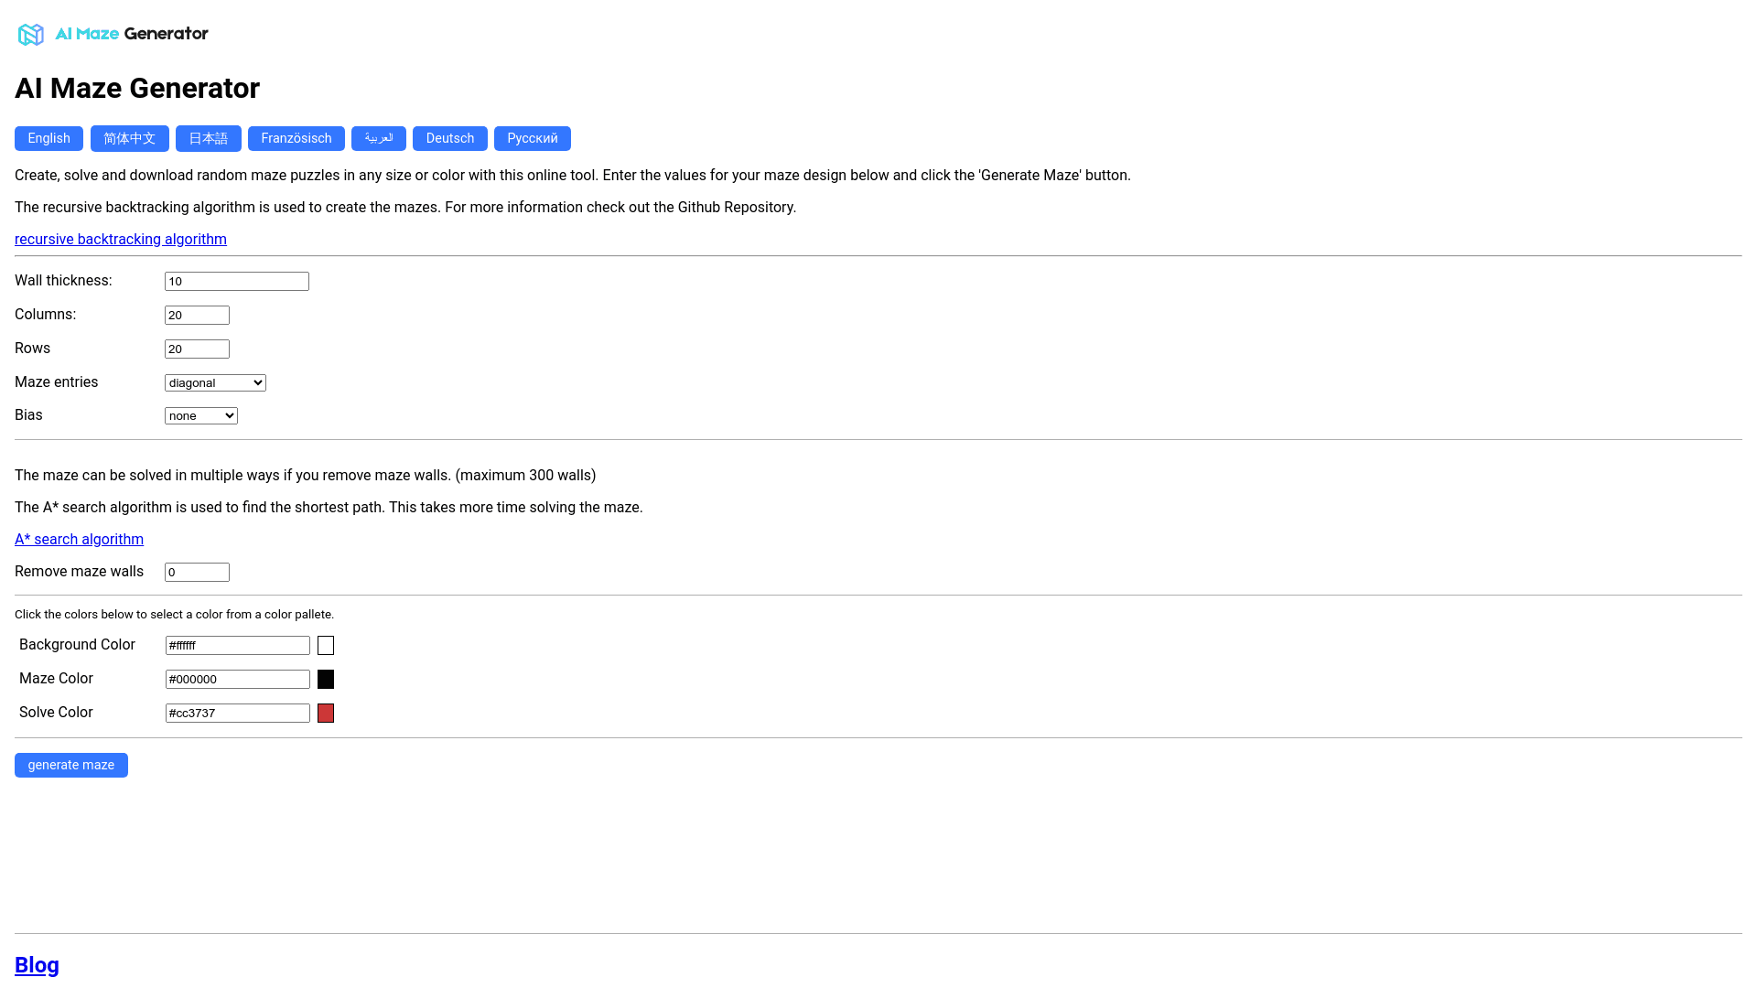
Task: Switch language to 简体中文
Action: [129, 138]
